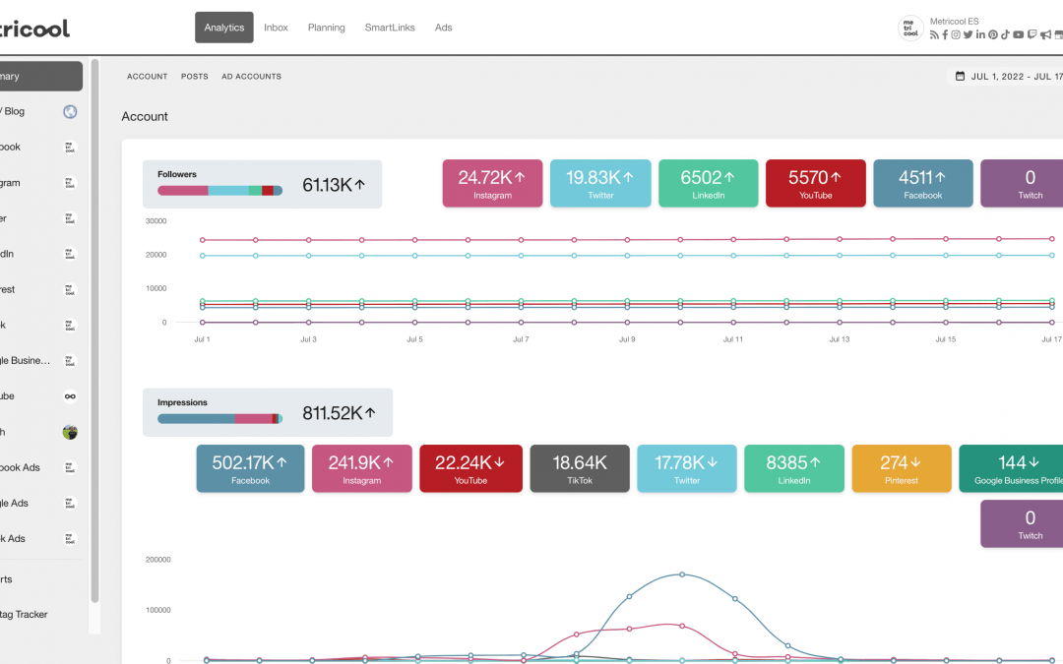Viewport: 1063px width, 664px height.
Task: Open the Reports sidebar item
Action: click(x=40, y=579)
